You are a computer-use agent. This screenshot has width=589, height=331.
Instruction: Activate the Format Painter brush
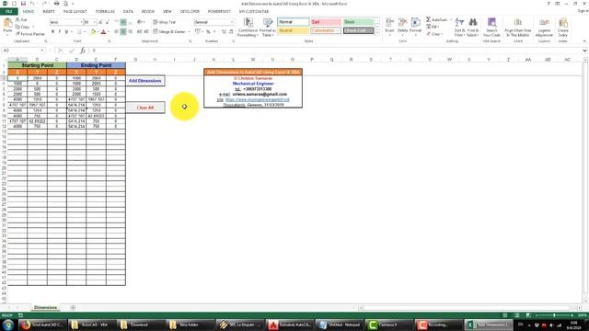point(17,34)
